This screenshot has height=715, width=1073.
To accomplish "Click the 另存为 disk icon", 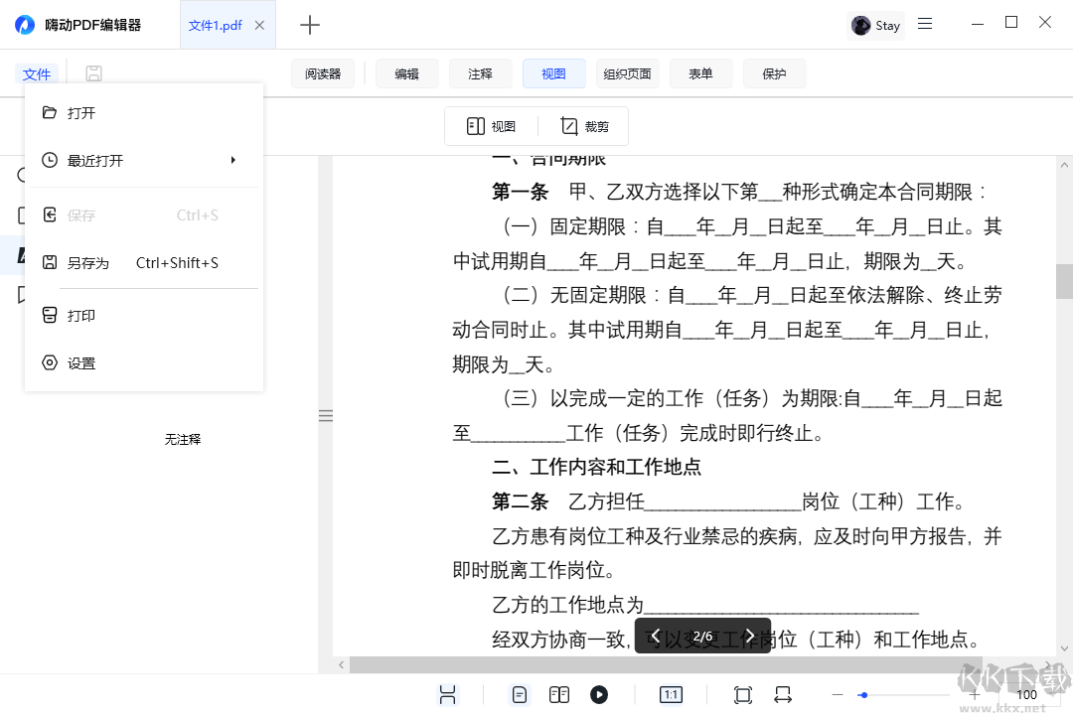I will [x=50, y=262].
